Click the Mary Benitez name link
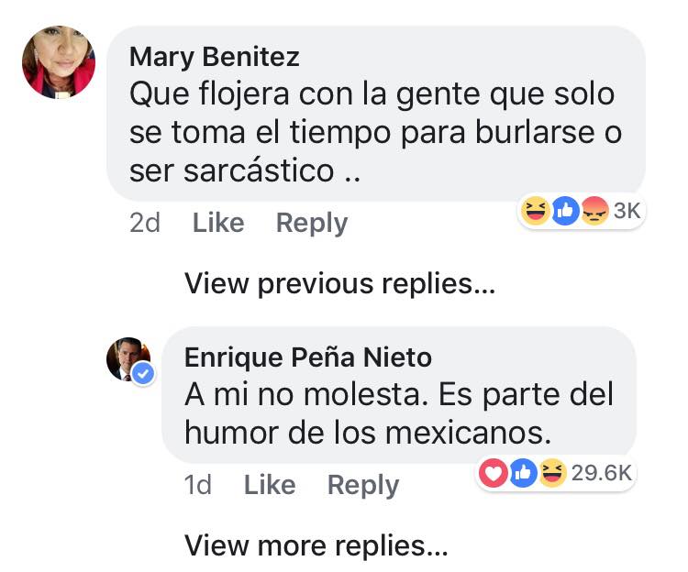 tap(215, 57)
